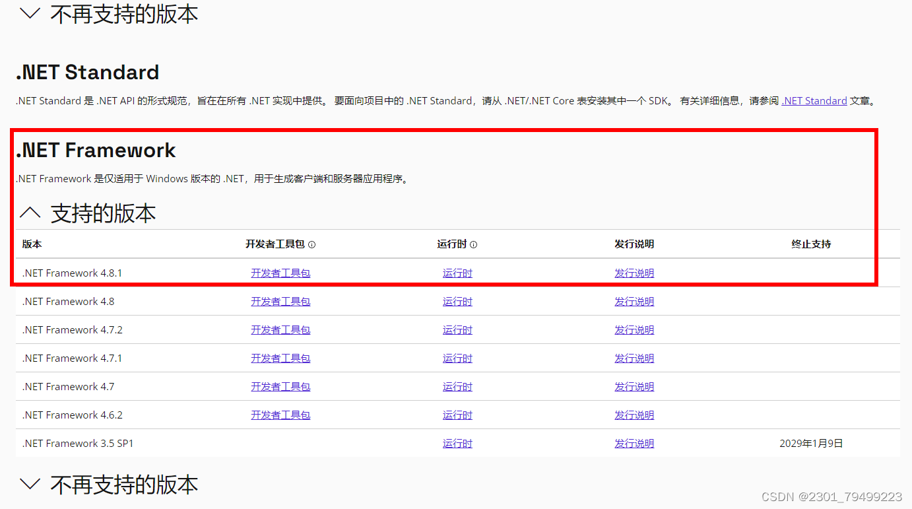Open 运行时 link for .NET Framework 4.8.1

click(x=457, y=273)
